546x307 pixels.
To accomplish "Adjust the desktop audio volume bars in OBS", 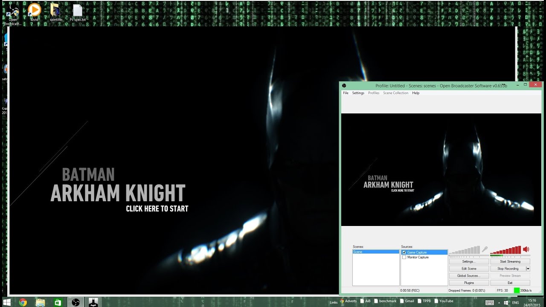I will [506, 250].
